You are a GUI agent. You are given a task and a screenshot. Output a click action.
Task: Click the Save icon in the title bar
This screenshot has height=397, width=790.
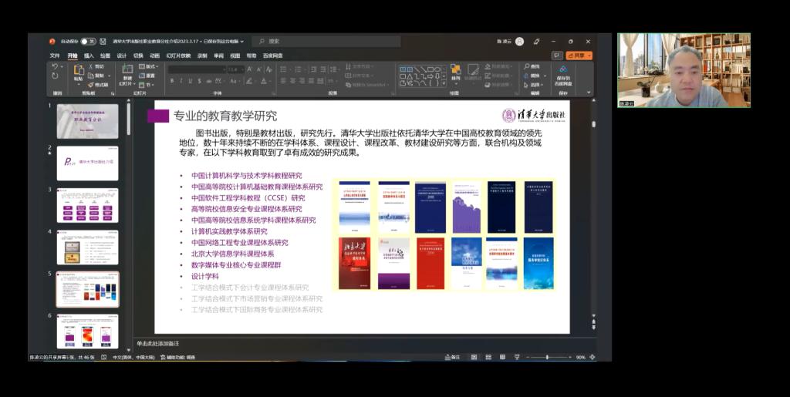tap(103, 42)
